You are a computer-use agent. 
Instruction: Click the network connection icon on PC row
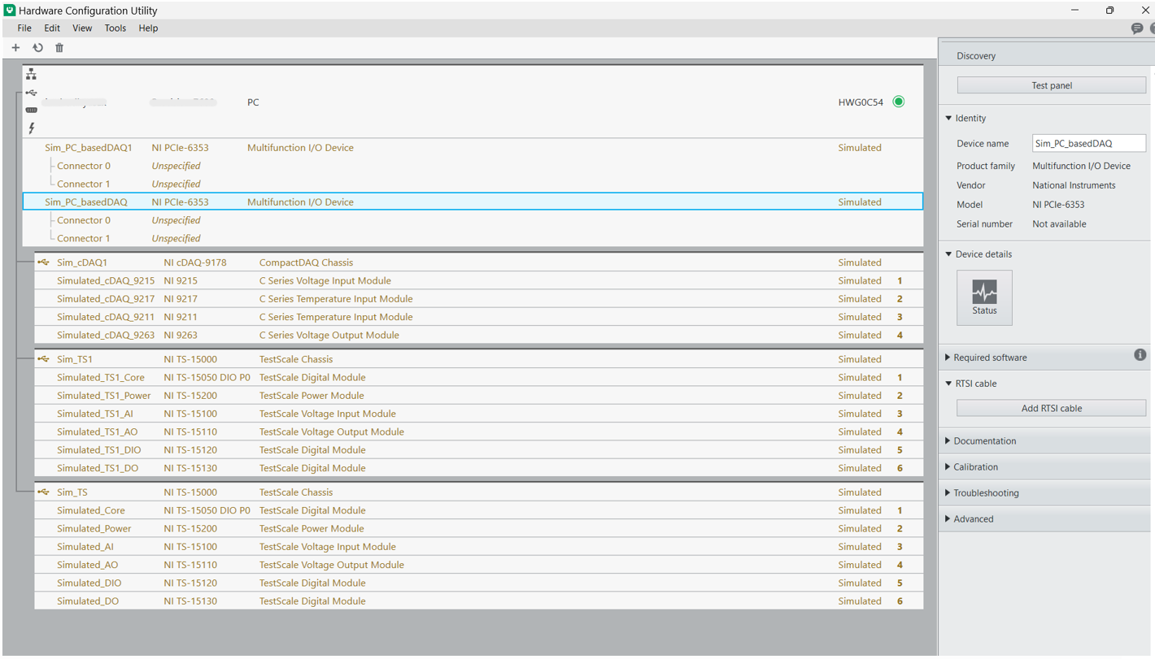point(31,74)
